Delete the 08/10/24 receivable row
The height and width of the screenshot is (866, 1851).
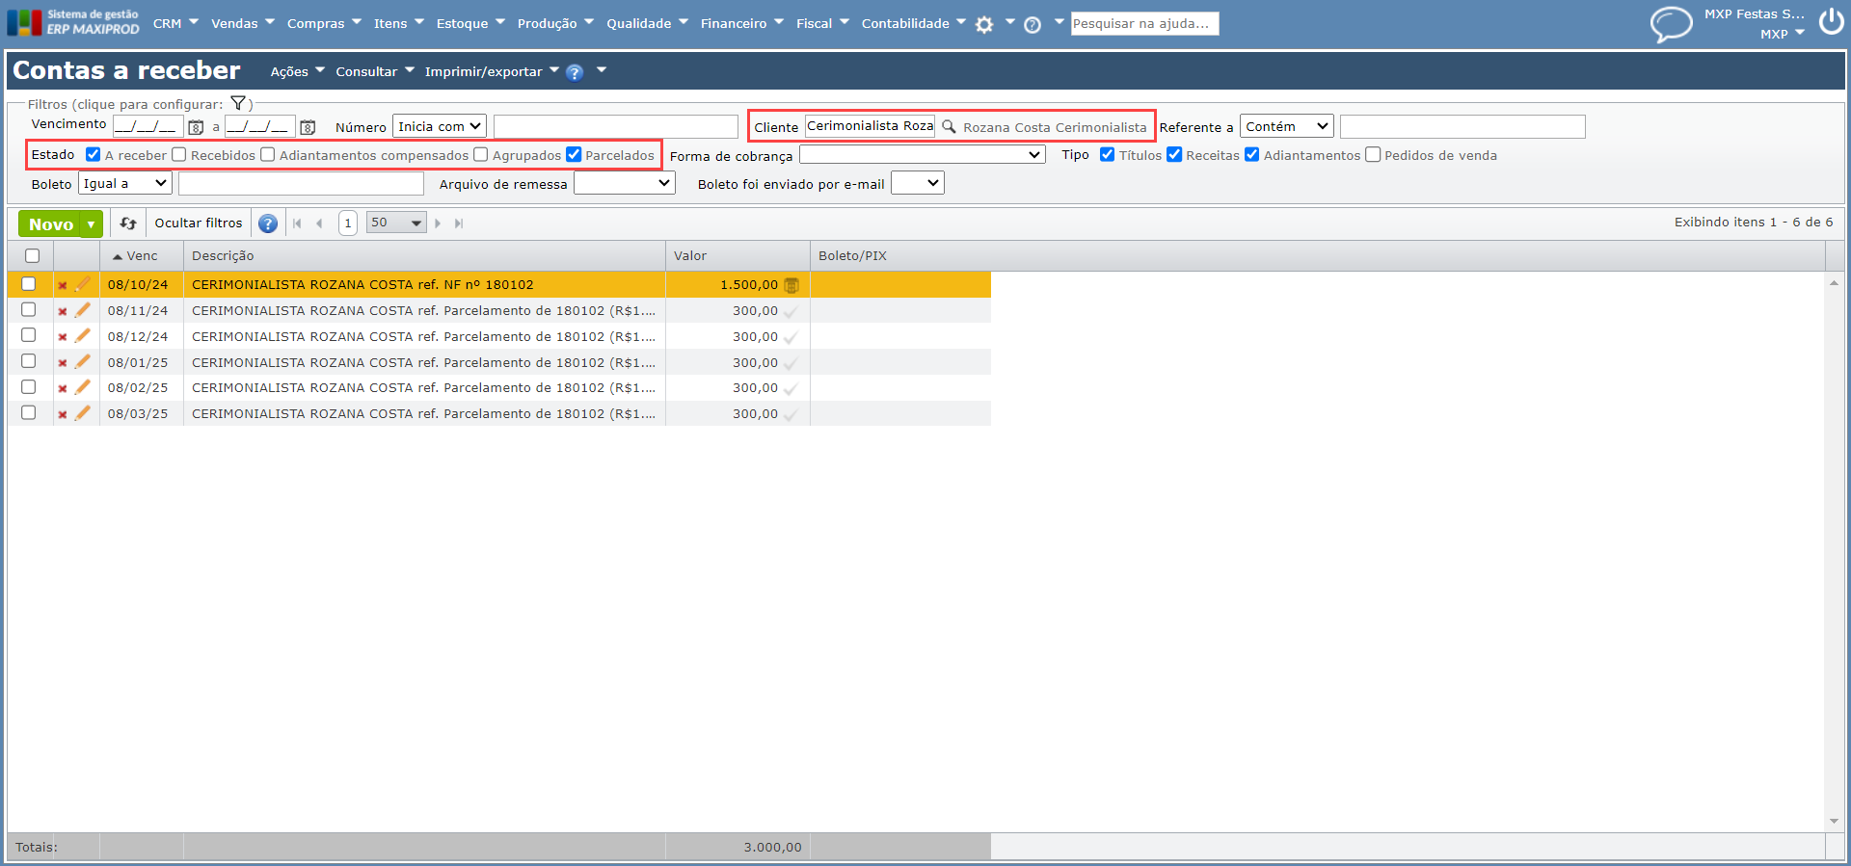pyautogui.click(x=63, y=285)
